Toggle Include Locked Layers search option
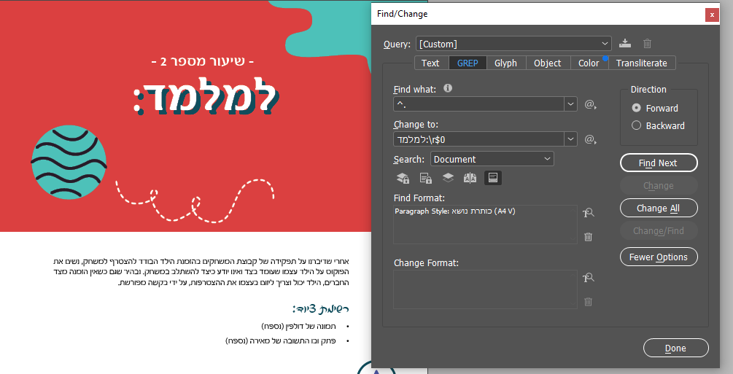The width and height of the screenshot is (733, 374). click(x=403, y=178)
